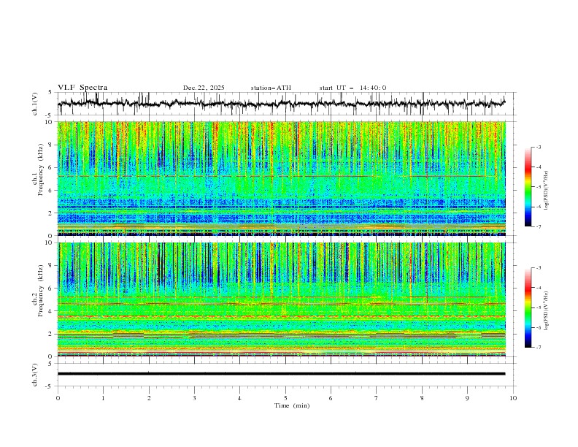Screen dimensions: 578x447
Task: Click the "ch.1(V)" axis label
Action: 35,104
